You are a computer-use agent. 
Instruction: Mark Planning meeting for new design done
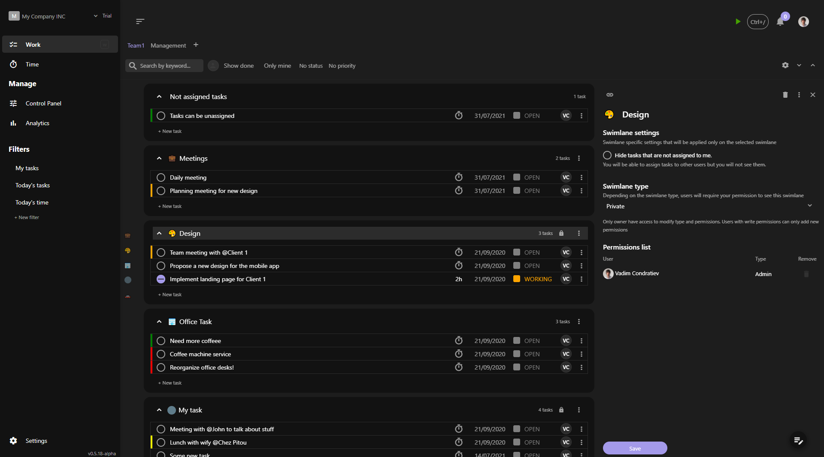[161, 191]
